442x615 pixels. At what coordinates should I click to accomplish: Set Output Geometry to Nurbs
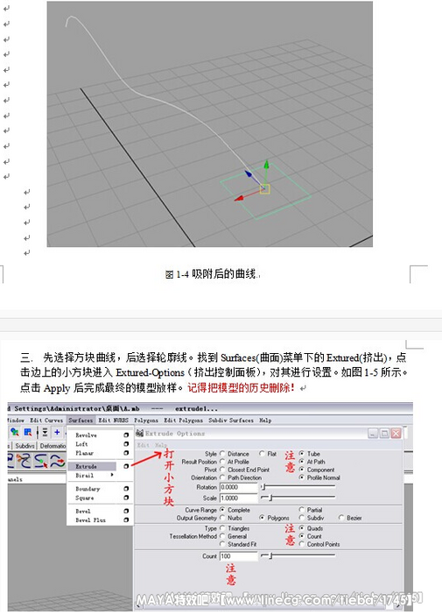(x=222, y=518)
